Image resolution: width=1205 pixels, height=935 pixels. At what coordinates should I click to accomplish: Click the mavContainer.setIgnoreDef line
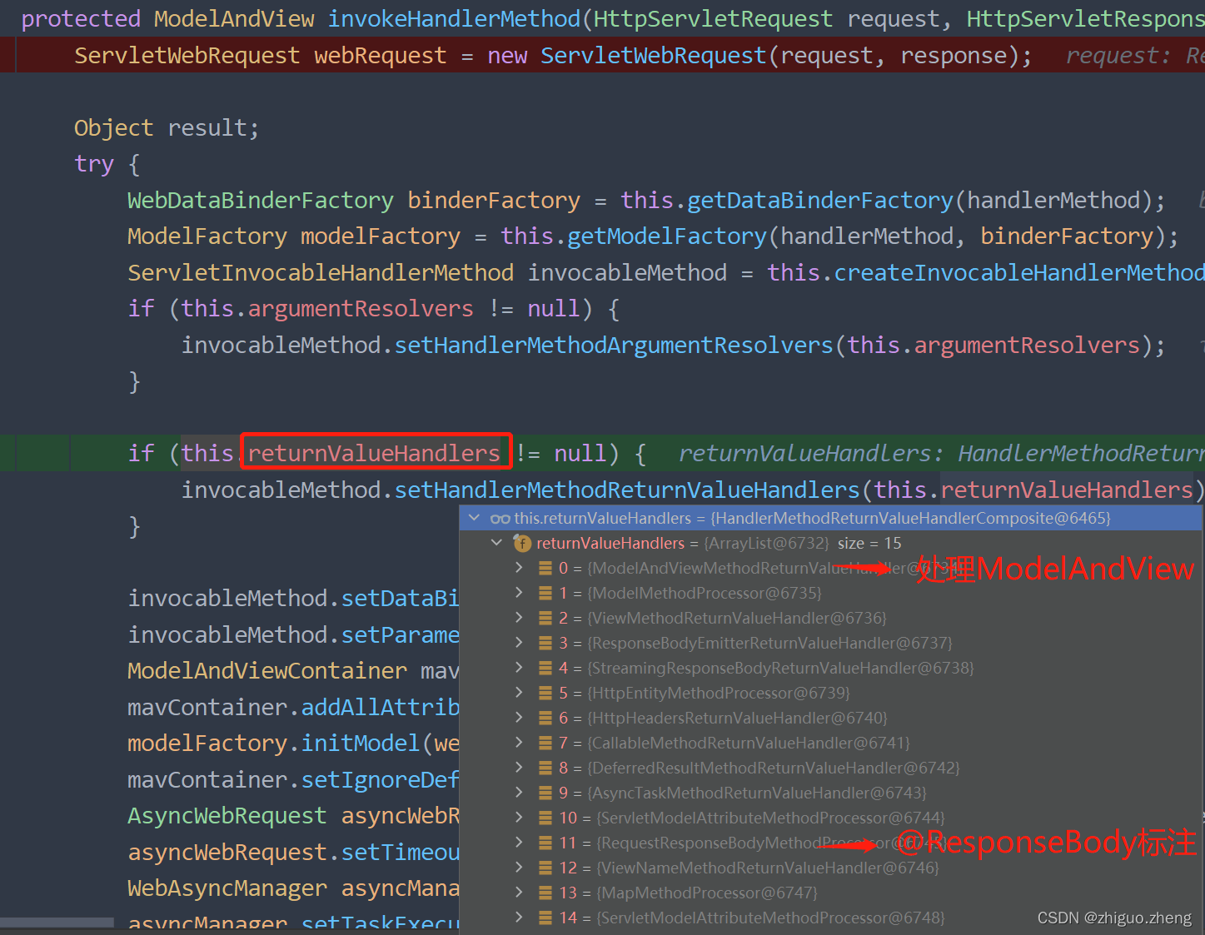point(293,779)
